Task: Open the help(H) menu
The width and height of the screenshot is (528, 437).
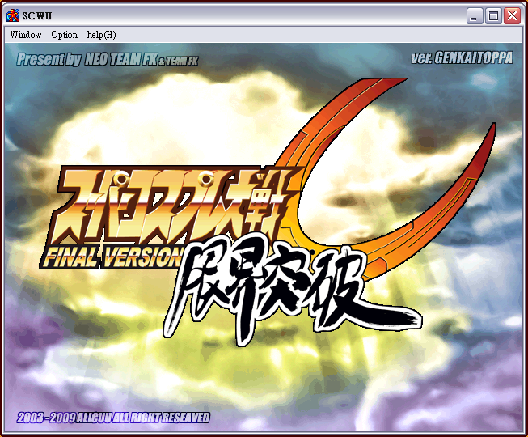Action: tap(101, 35)
